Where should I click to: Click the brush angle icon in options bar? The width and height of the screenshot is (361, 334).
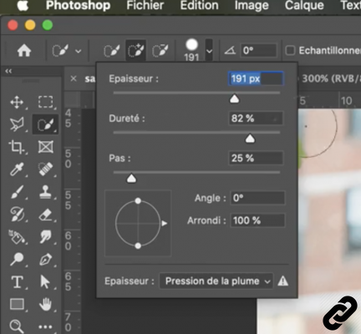(230, 51)
